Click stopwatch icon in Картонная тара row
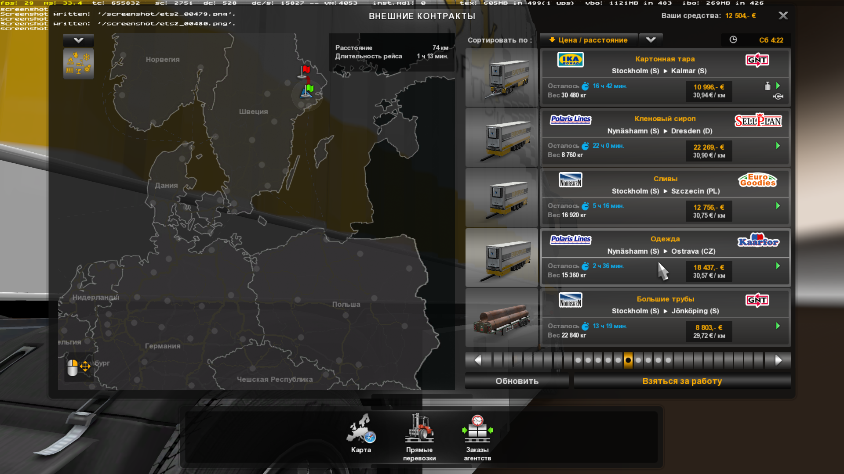The width and height of the screenshot is (844, 474). tap(586, 86)
